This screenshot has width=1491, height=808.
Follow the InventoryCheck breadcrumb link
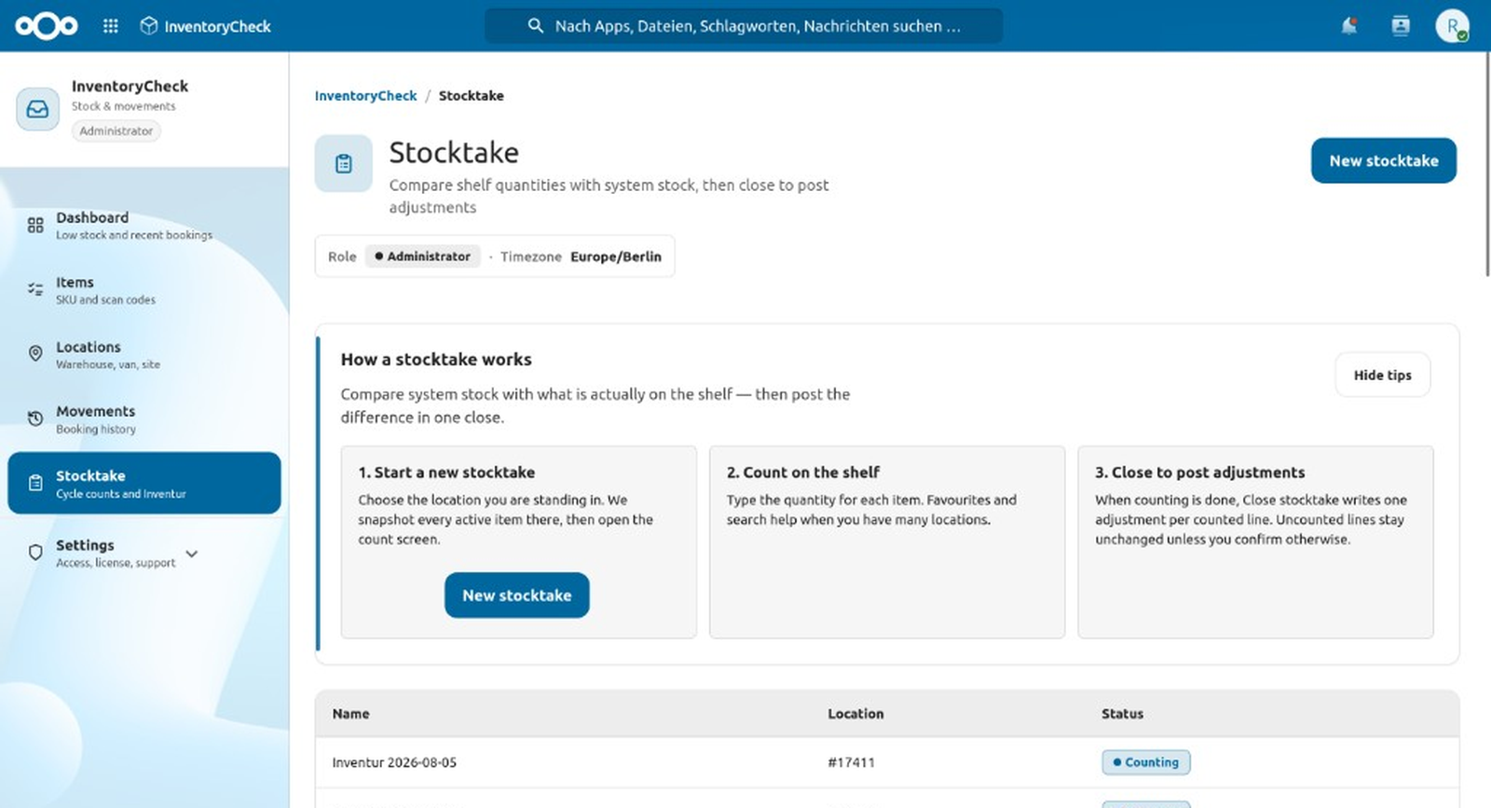point(366,95)
